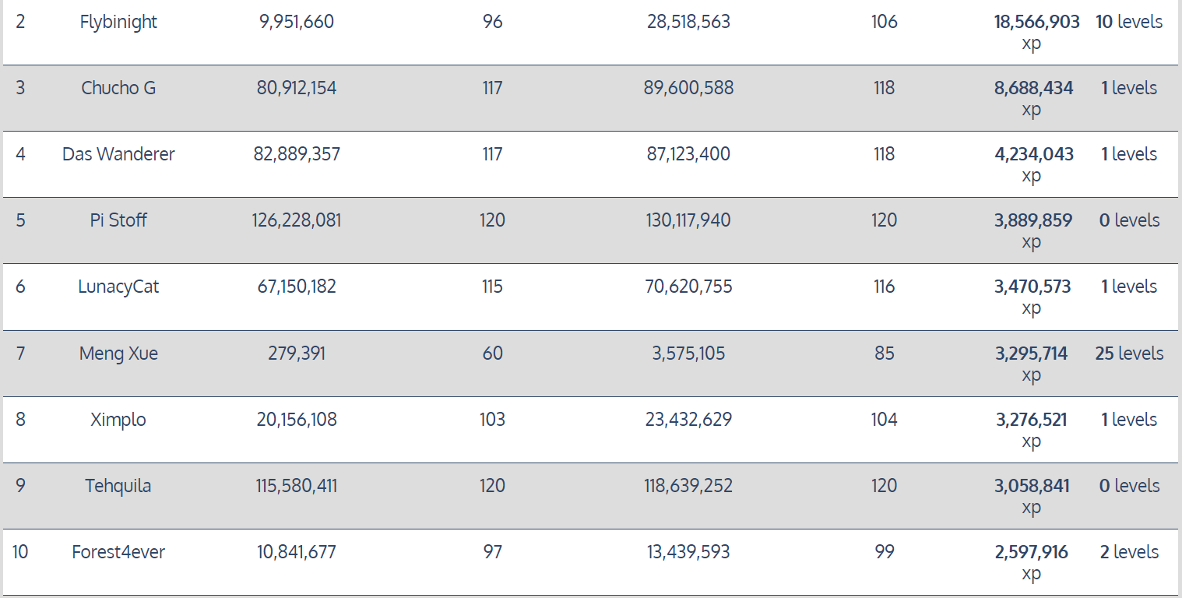Click the Tehquila player name
This screenshot has height=598, width=1182.
point(118,486)
